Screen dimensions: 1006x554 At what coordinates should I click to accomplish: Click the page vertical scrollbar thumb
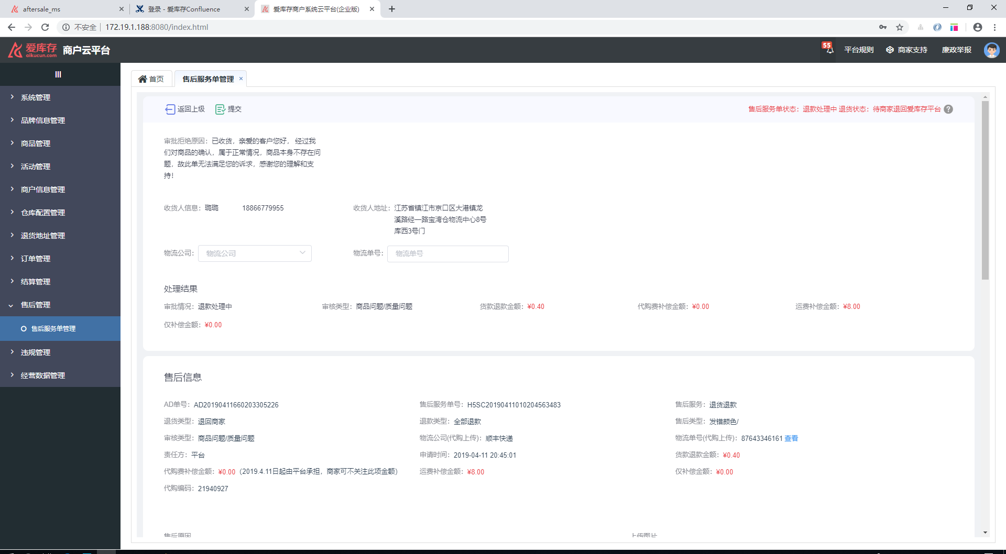coord(985,190)
